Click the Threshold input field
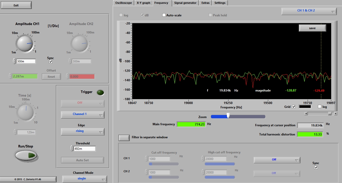This screenshot has height=183, width=342. (x=85, y=148)
